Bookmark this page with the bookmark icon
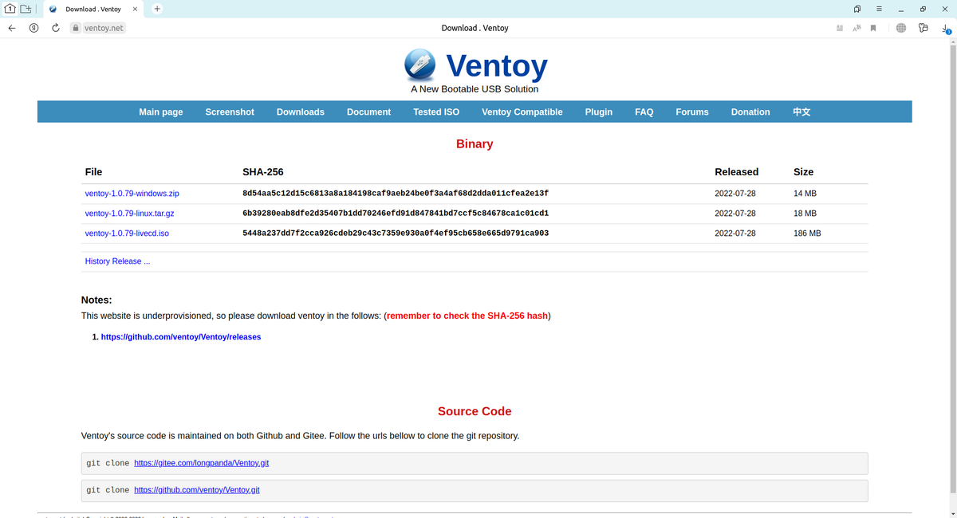This screenshot has width=957, height=518. coord(873,28)
